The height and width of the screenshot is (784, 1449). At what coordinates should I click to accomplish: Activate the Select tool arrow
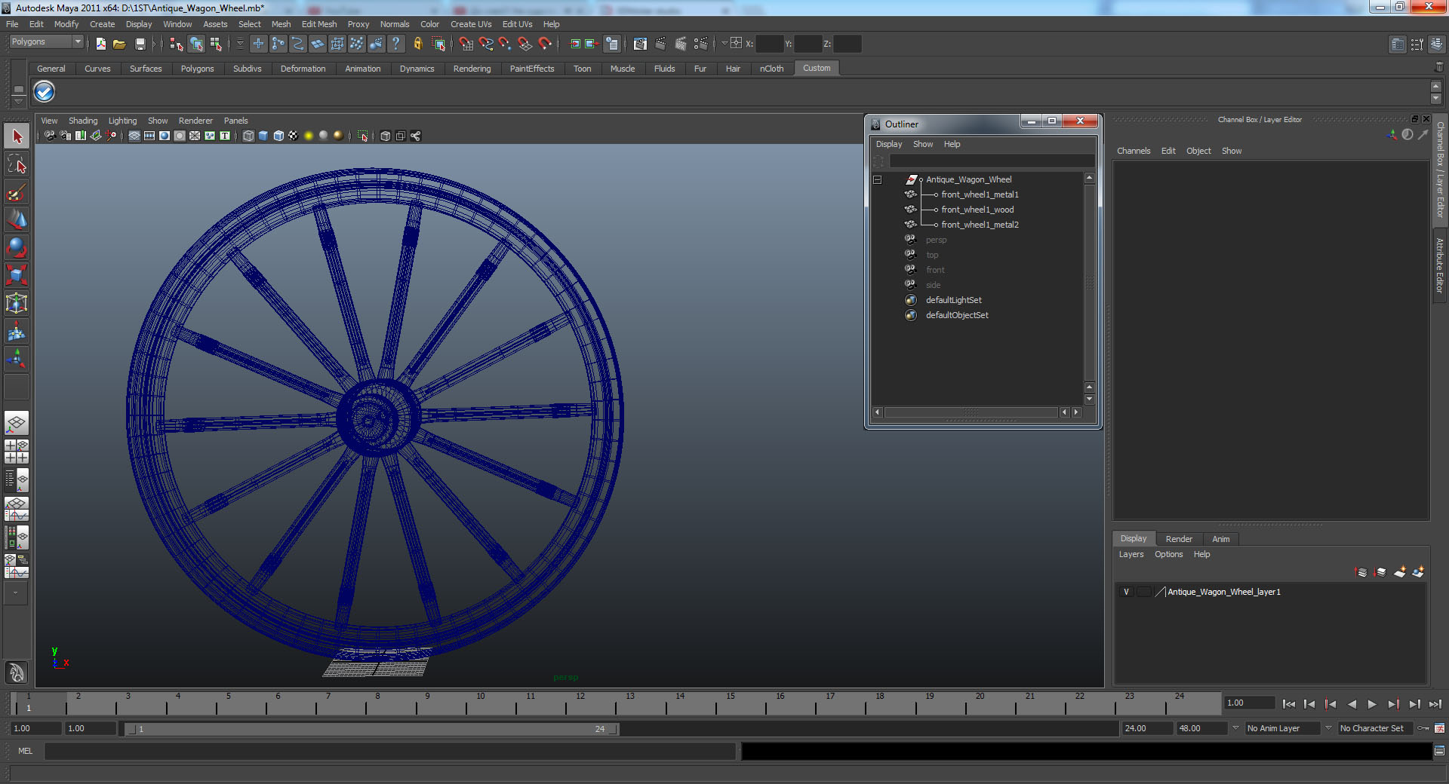17,136
